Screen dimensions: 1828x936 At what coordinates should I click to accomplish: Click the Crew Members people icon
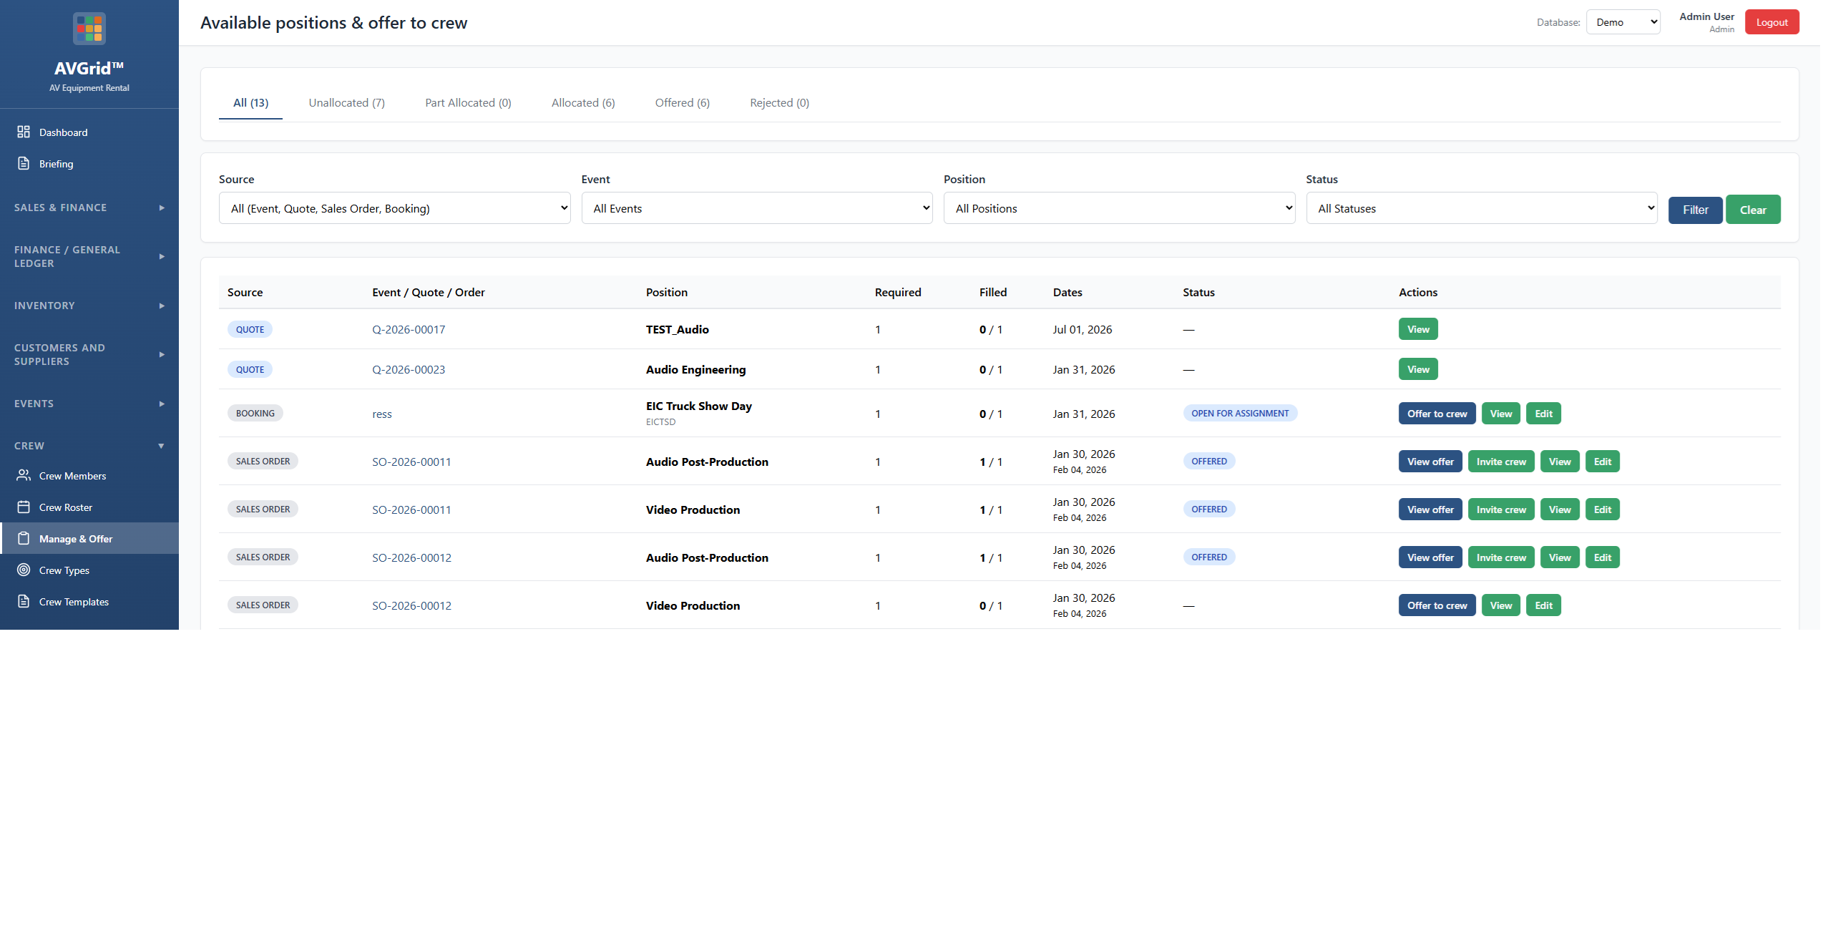tap(24, 475)
